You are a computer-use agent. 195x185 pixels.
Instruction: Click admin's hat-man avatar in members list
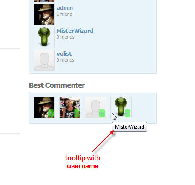click(44, 14)
